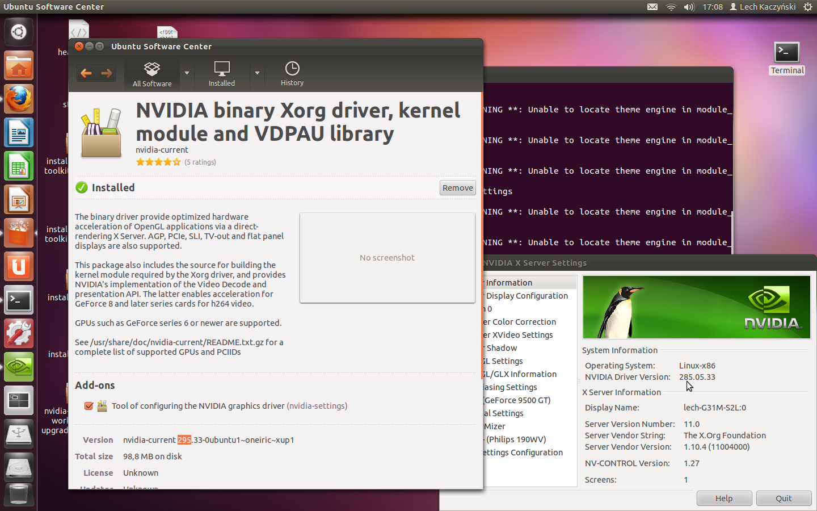Image resolution: width=817 pixels, height=511 pixels.
Task: Open LibreOffice Calc from the launcher
Action: pos(19,166)
